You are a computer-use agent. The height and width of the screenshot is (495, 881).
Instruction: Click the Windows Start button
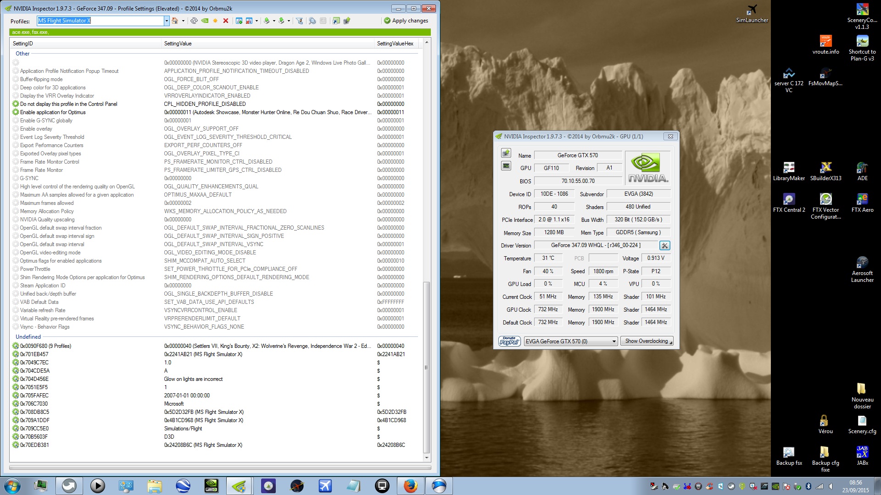click(x=12, y=486)
